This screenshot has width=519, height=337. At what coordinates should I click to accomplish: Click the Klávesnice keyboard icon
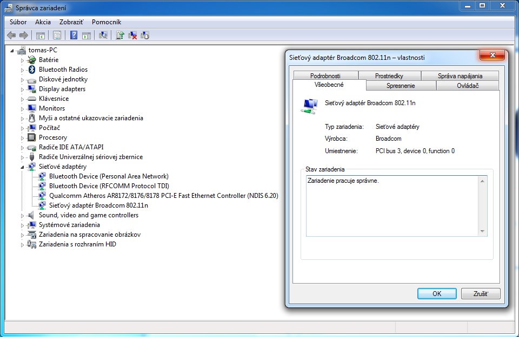coord(32,99)
